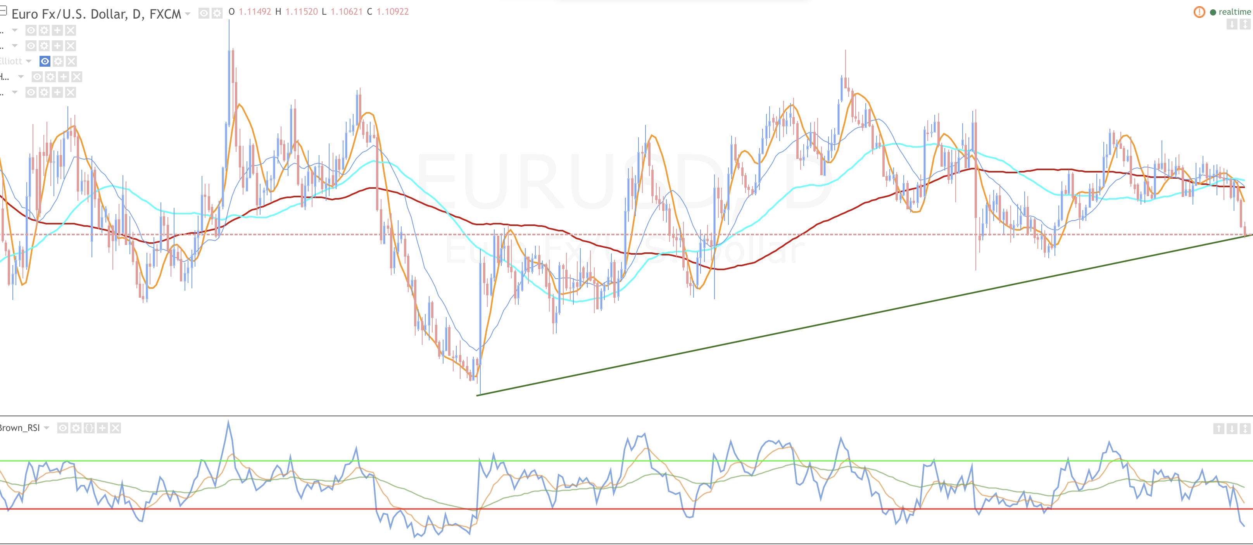Maximize the Brown_RSI pane
Screen dimensions: 1253x545
(x=1245, y=428)
